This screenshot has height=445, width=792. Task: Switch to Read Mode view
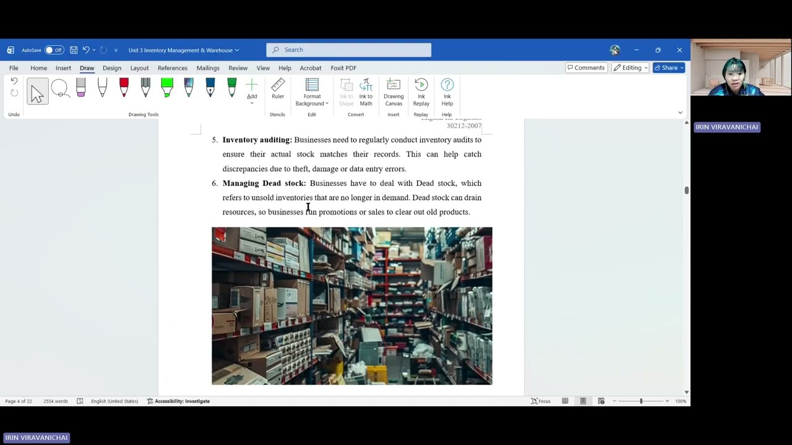click(x=565, y=401)
